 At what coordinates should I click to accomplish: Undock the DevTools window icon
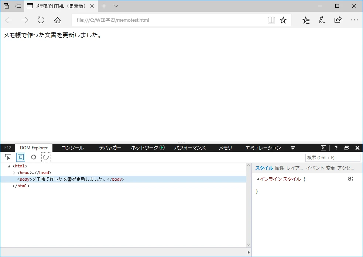tap(346, 148)
